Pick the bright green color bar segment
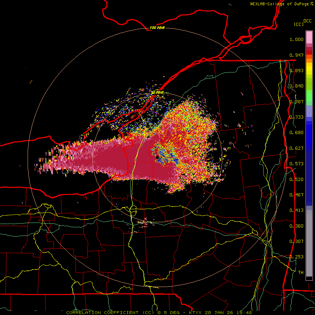Image resolution: width=315 pixels, height=315 pixels. click(x=309, y=96)
